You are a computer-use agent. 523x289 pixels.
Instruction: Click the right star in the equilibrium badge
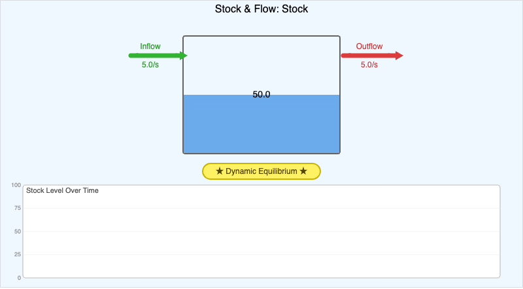(x=303, y=171)
